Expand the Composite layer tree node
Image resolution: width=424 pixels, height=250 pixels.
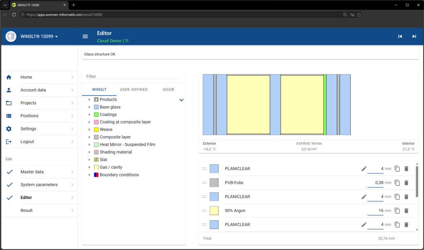pos(89,137)
